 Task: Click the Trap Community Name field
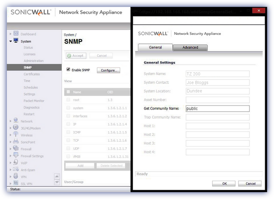pyautogui.click(x=217, y=117)
